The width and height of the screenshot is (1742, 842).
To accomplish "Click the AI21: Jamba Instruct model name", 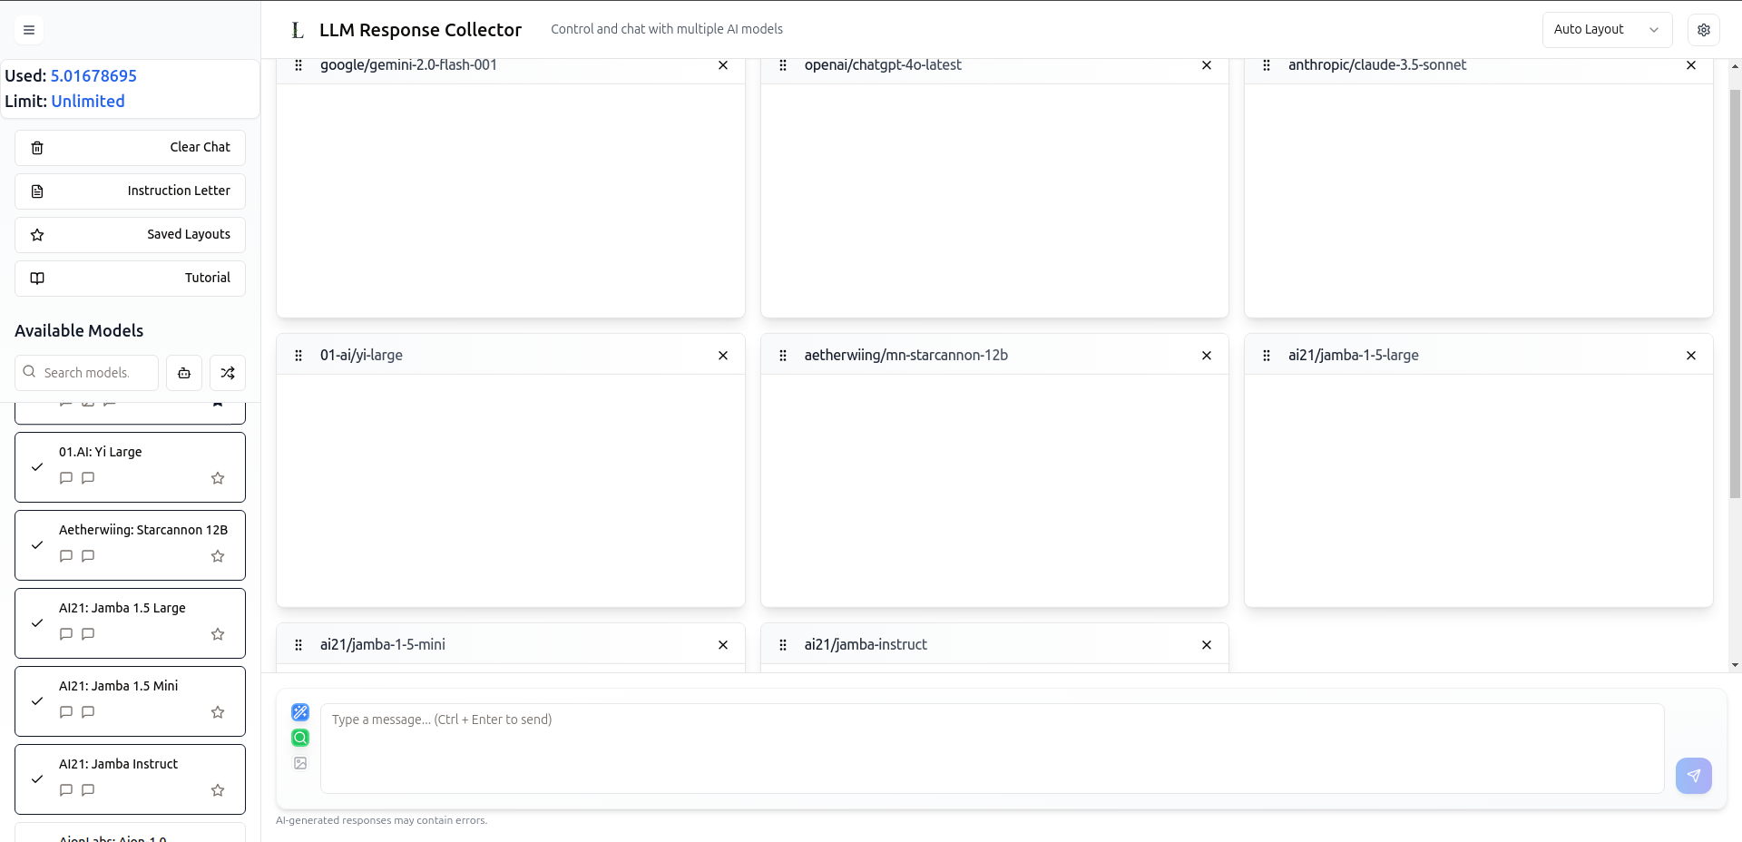I will (x=119, y=764).
